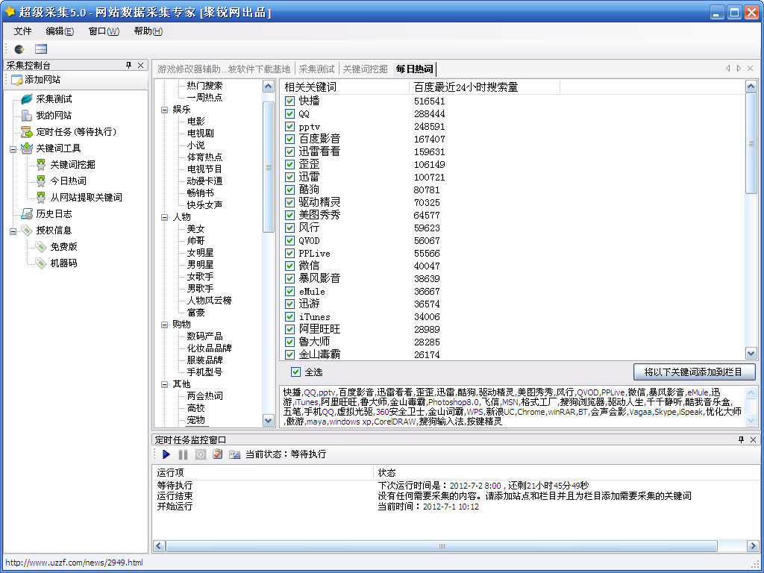Select 热门搜索 in category tree

204,86
